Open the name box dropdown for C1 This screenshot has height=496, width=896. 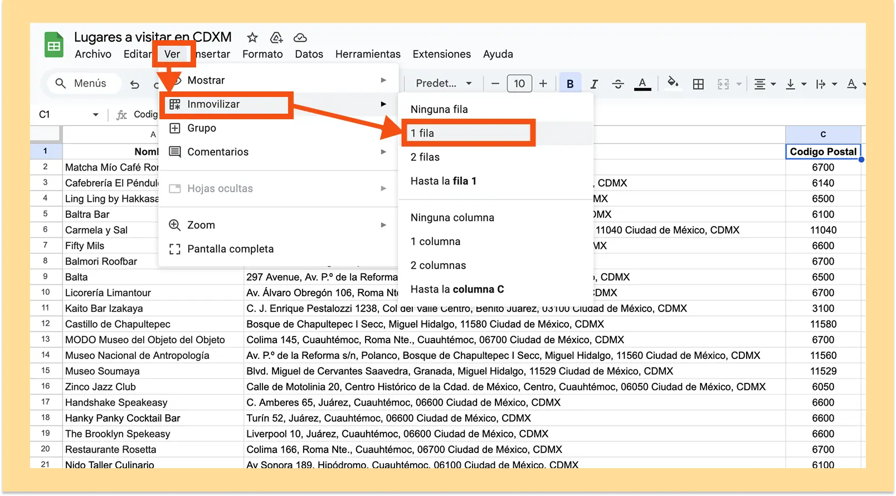[95, 115]
